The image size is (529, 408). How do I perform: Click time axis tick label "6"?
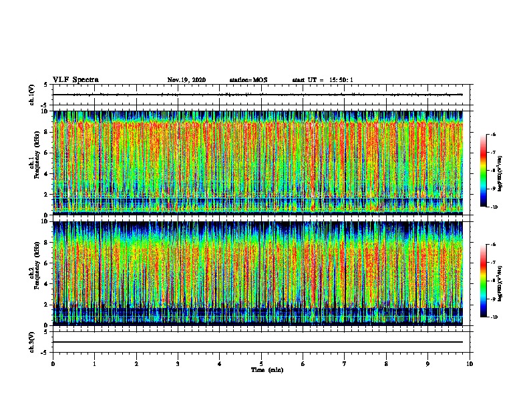point(303,364)
